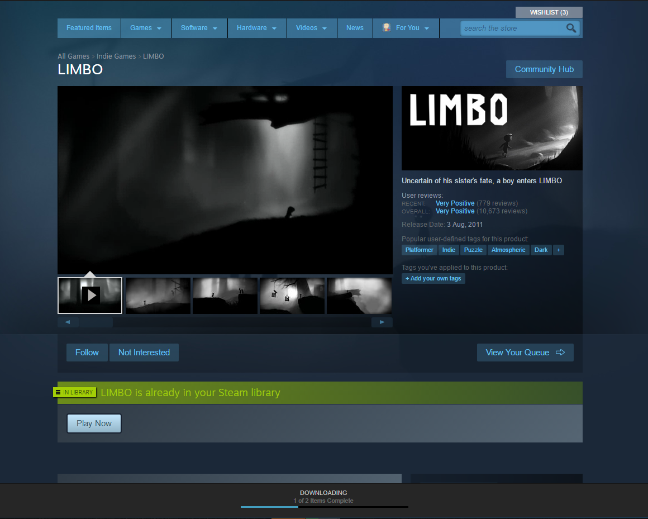Select the fifth screenshot thumbnail
648x519 pixels.
pos(359,296)
